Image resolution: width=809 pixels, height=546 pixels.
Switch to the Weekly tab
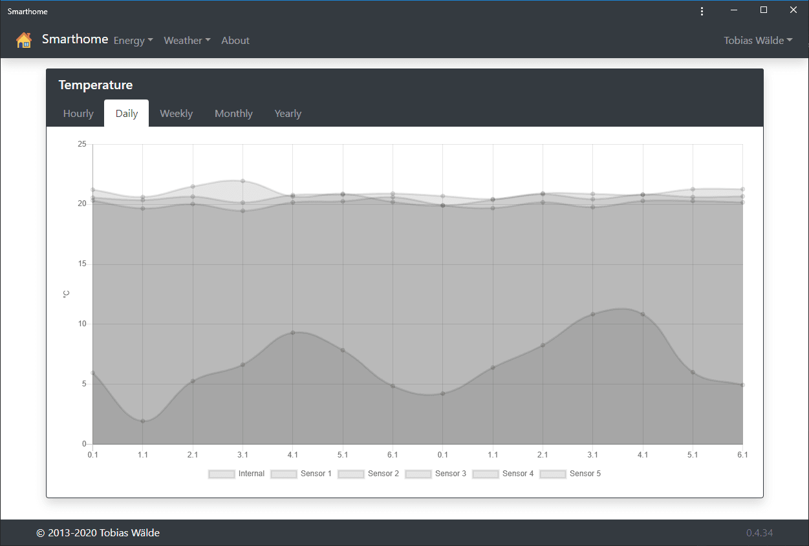coord(177,113)
